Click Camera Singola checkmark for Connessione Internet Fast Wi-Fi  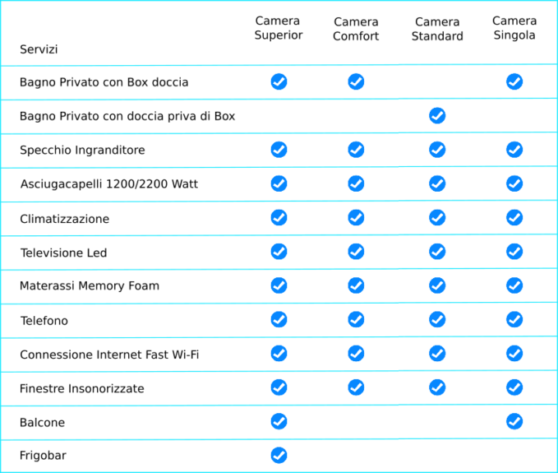[x=514, y=354]
